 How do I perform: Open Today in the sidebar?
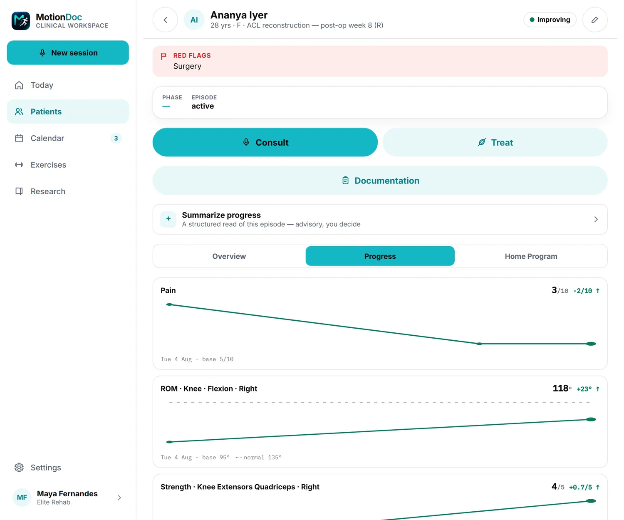pos(68,85)
